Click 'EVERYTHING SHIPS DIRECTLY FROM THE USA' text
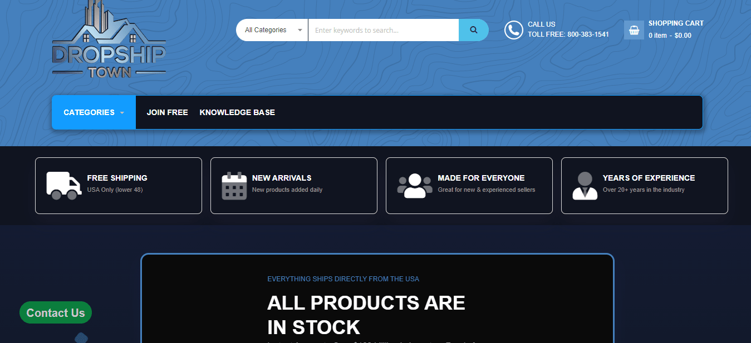The image size is (751, 343). [x=343, y=279]
